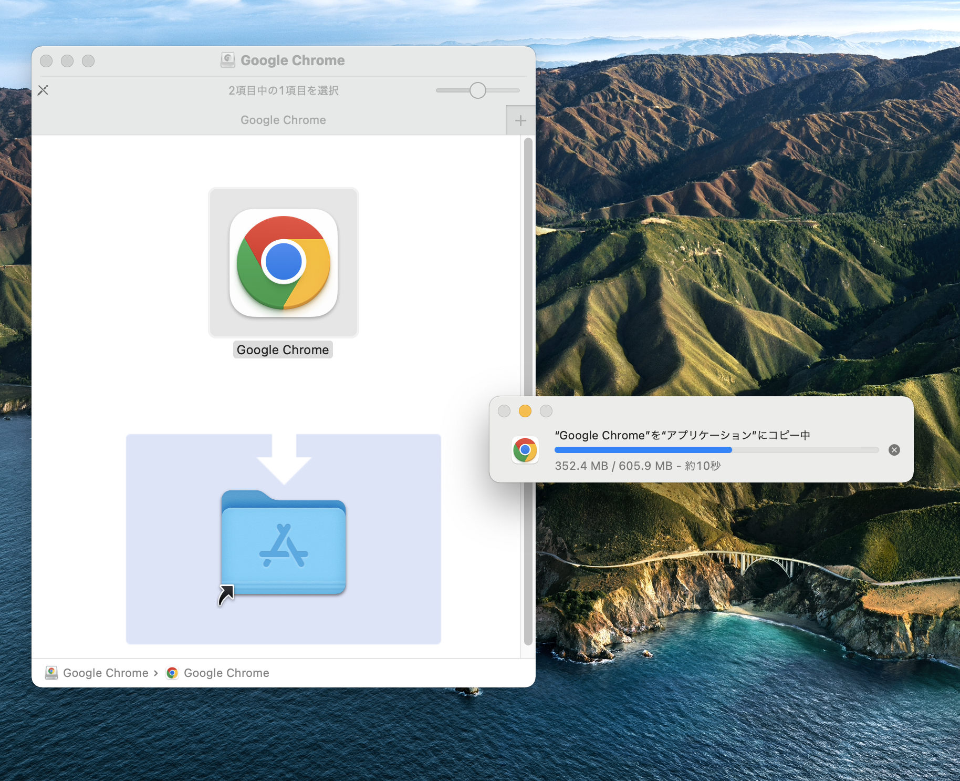
Task: Click the Google Chrome file name label
Action: click(283, 350)
